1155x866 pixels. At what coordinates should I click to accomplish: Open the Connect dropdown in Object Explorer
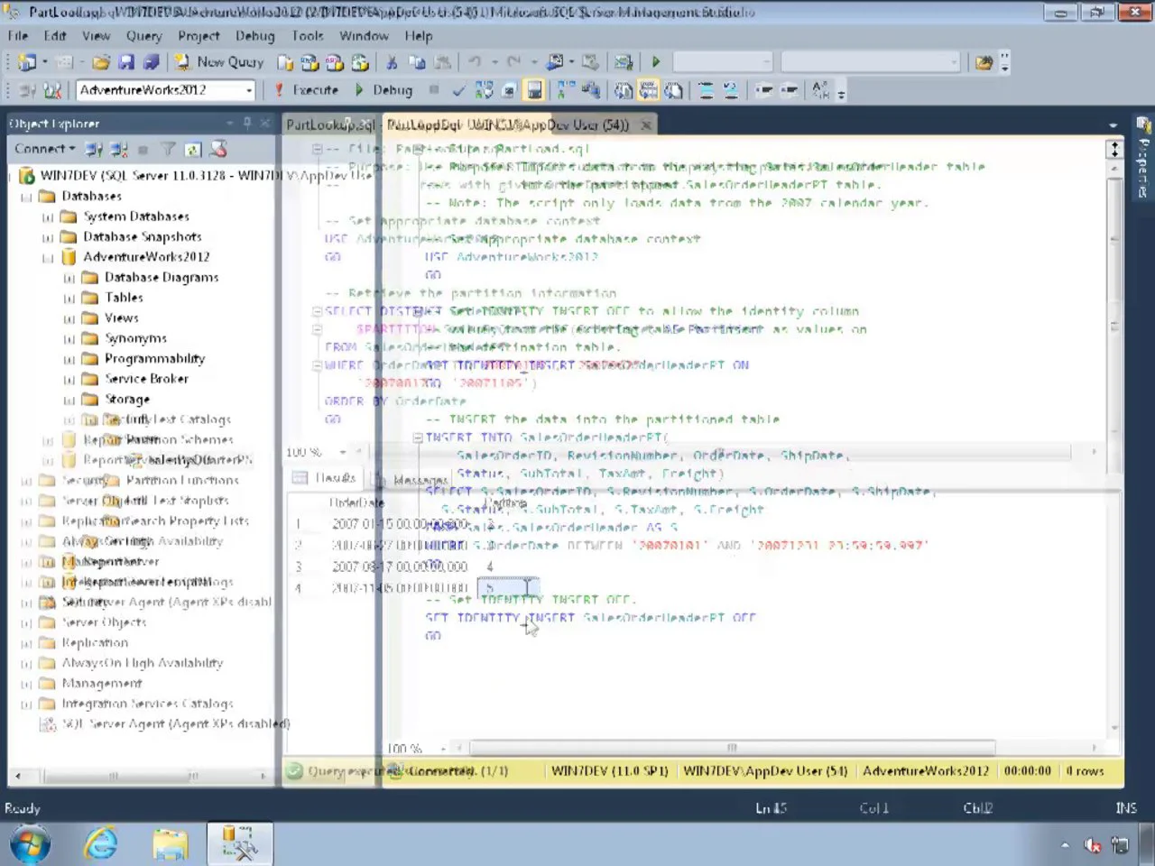pos(43,149)
